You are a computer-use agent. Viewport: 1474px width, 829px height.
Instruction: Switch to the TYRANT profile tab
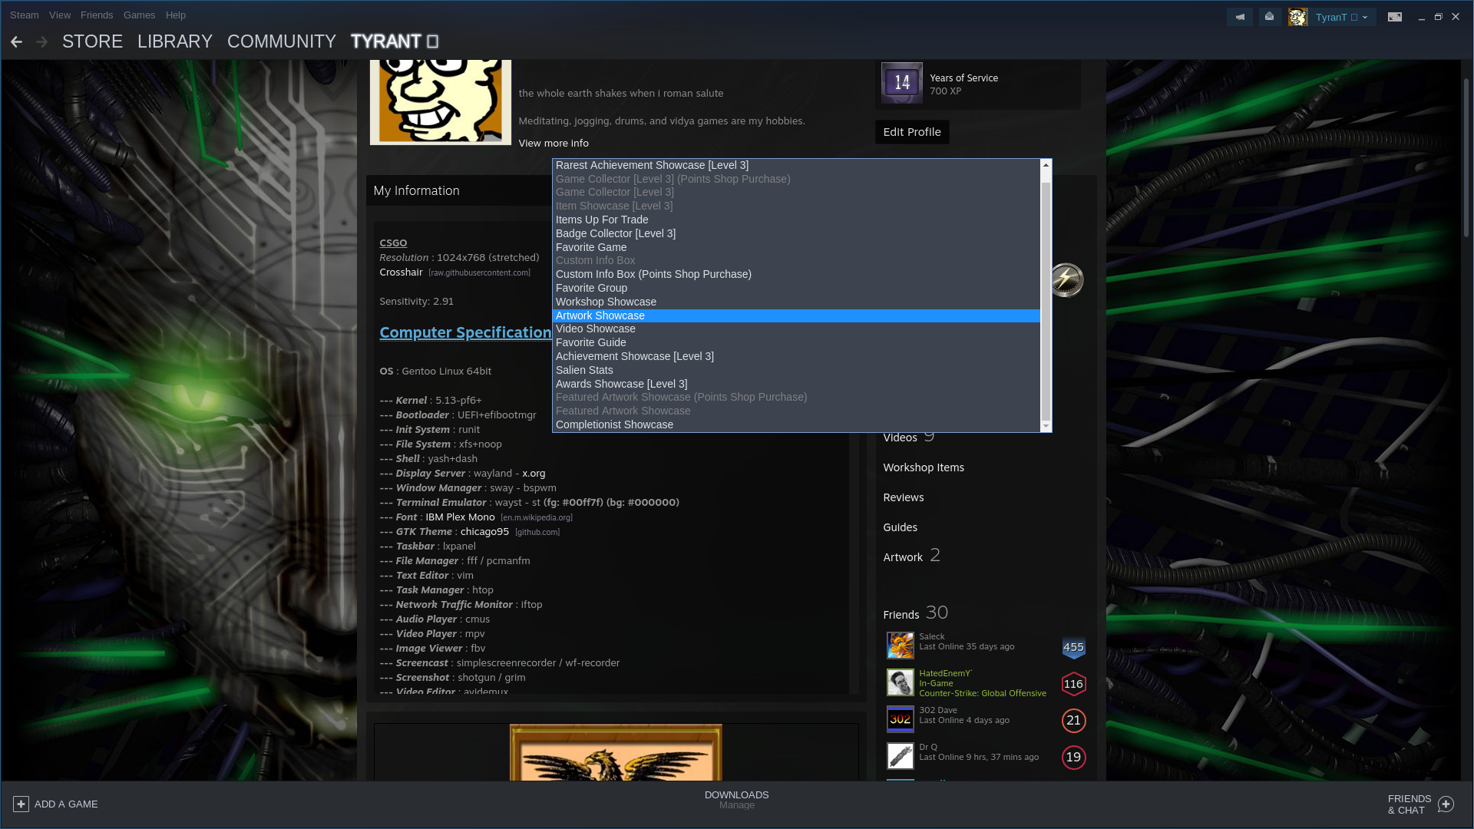[x=395, y=41]
